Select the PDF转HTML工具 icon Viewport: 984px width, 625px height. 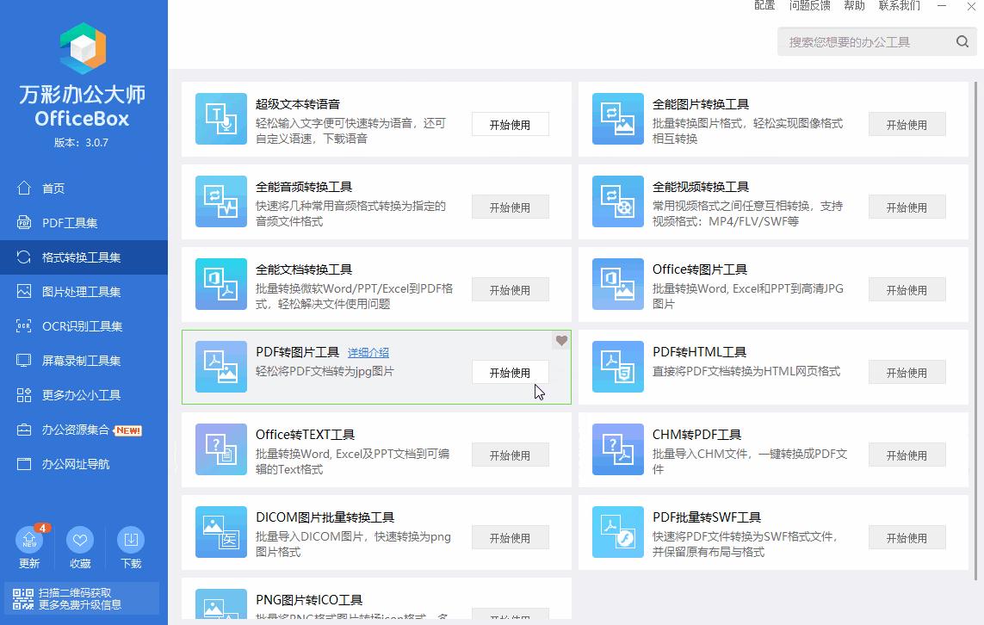point(617,367)
